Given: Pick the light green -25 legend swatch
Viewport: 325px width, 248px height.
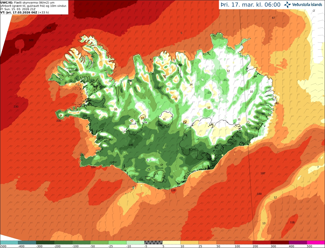Looking at the screenshot, I should pyautogui.click(x=117, y=242).
